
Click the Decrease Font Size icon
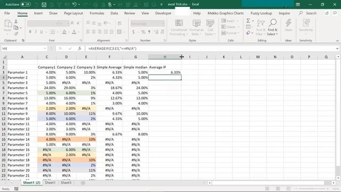tap(78, 23)
